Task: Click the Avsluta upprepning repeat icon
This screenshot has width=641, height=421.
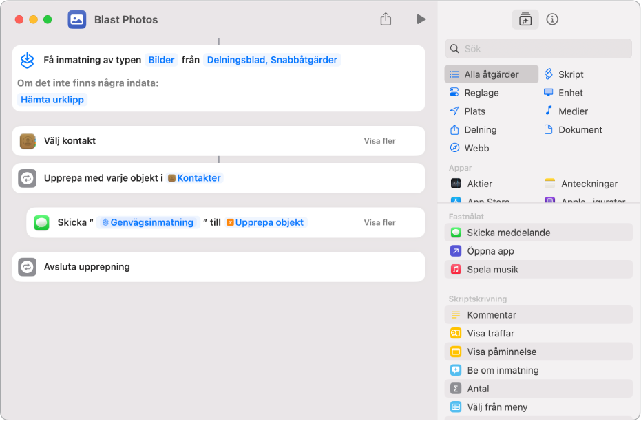Action: [27, 267]
